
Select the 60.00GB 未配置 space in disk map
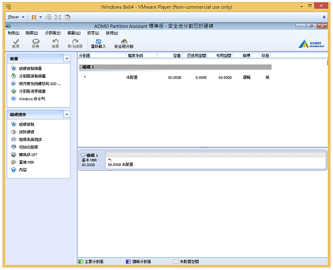216,160
